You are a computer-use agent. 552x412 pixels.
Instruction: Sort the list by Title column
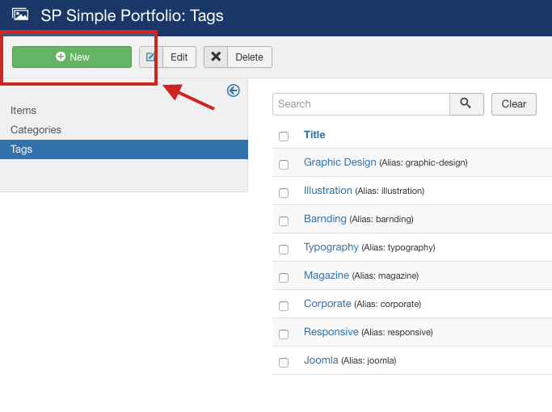(x=314, y=135)
